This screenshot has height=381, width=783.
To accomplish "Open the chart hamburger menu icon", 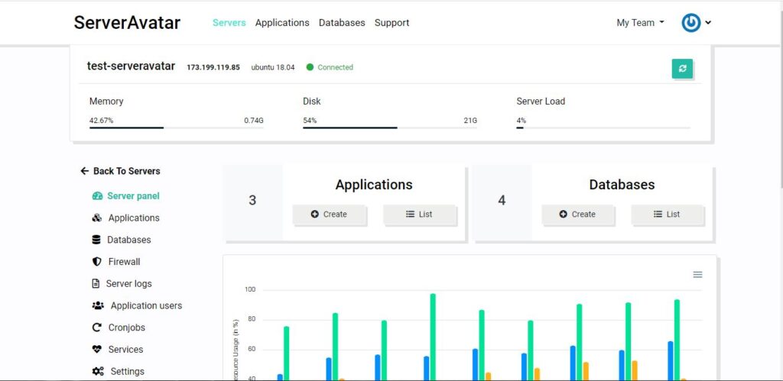I will tap(697, 275).
